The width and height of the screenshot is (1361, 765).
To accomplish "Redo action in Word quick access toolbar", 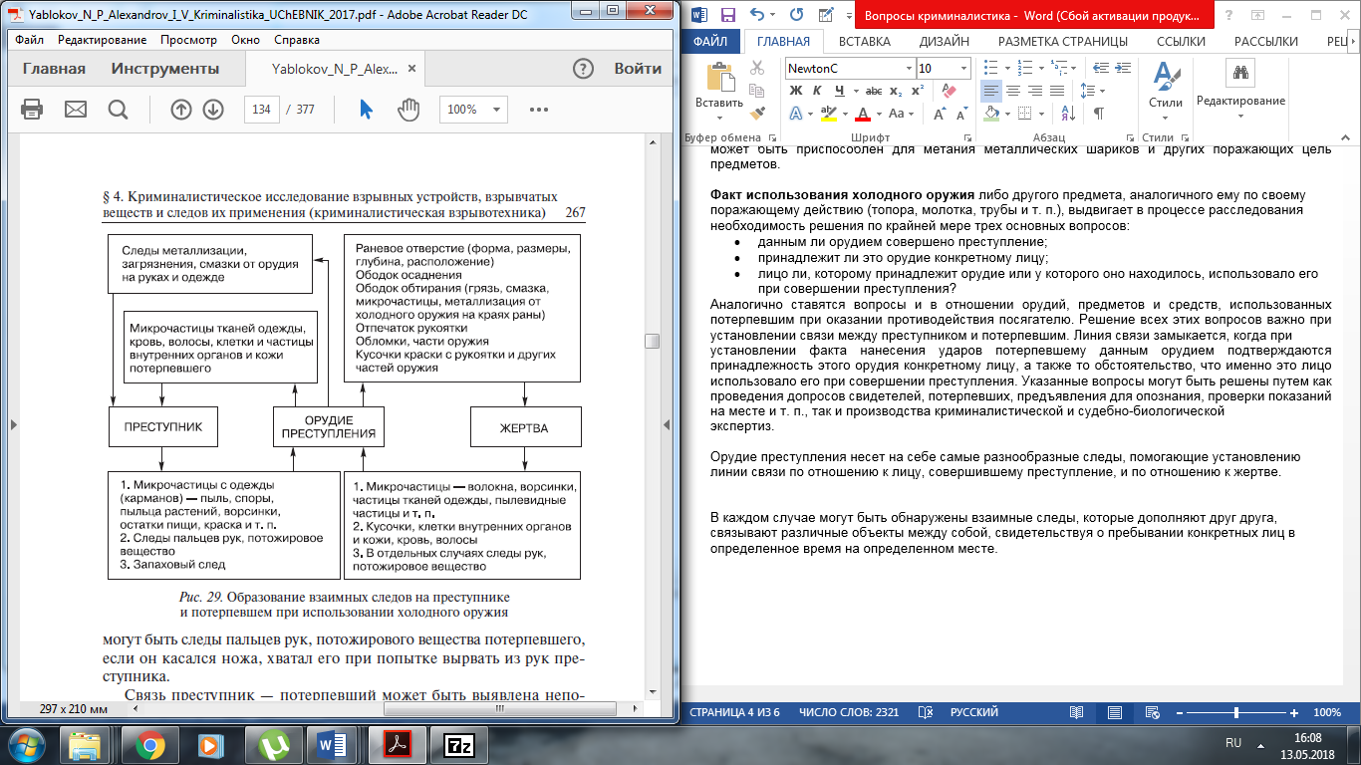I will click(x=796, y=15).
